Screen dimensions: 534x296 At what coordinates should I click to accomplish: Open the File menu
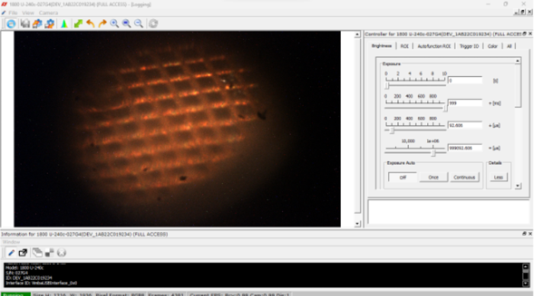[13, 13]
